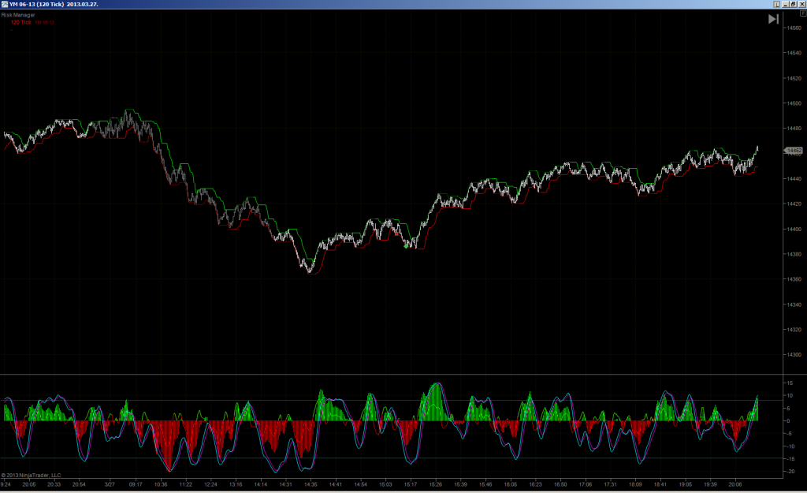The image size is (807, 493).
Task: Click the small F button below window controls
Action: pos(802,13)
